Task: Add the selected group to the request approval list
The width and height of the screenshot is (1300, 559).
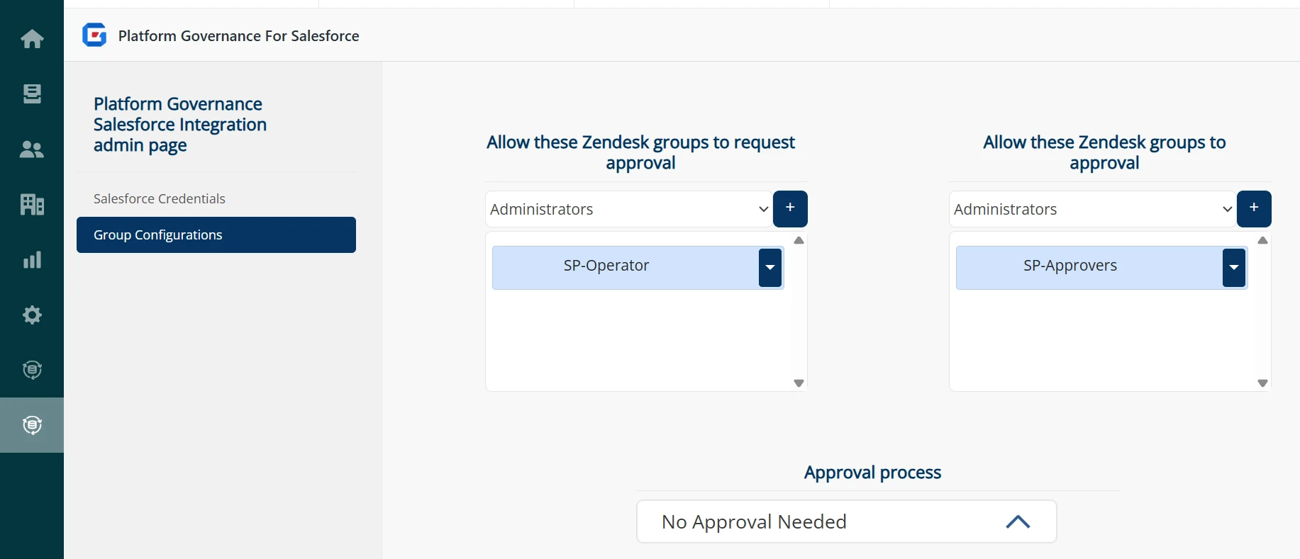Action: (x=790, y=208)
